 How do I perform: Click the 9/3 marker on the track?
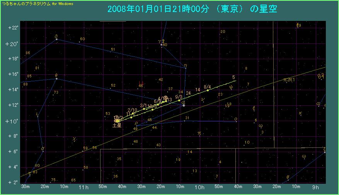[x=179, y=100]
